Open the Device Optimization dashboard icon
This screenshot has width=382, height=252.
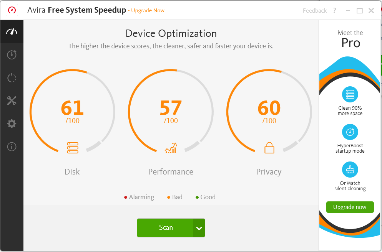point(12,31)
